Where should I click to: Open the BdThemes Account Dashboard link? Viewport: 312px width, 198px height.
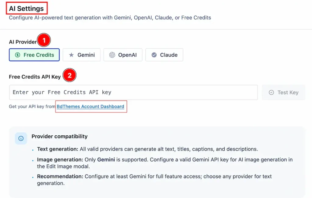tap(90, 106)
